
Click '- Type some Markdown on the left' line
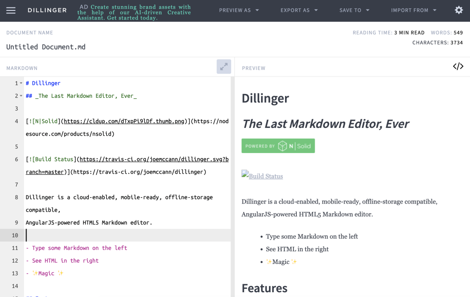point(77,248)
